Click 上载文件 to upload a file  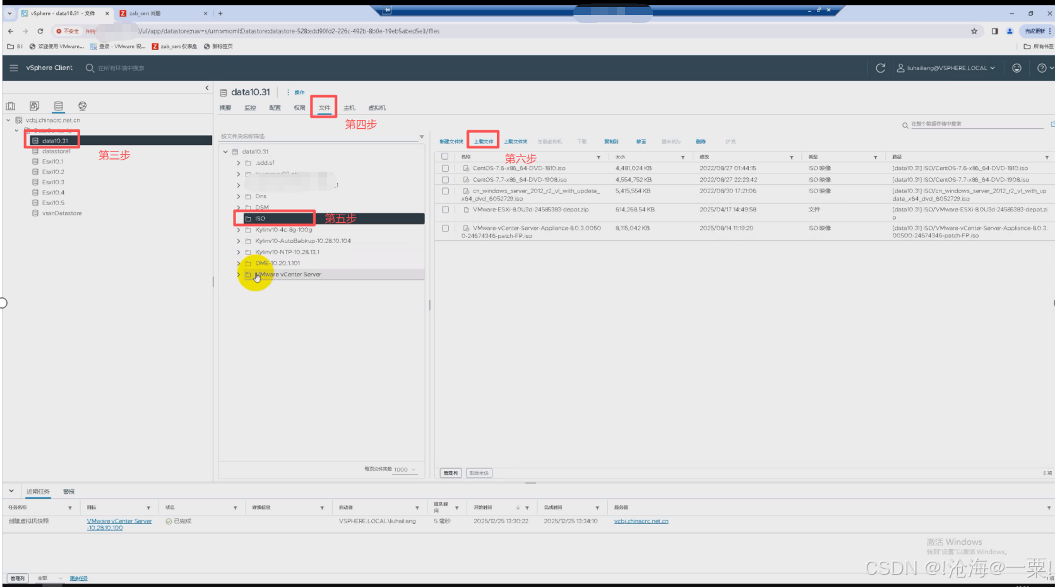(x=484, y=142)
